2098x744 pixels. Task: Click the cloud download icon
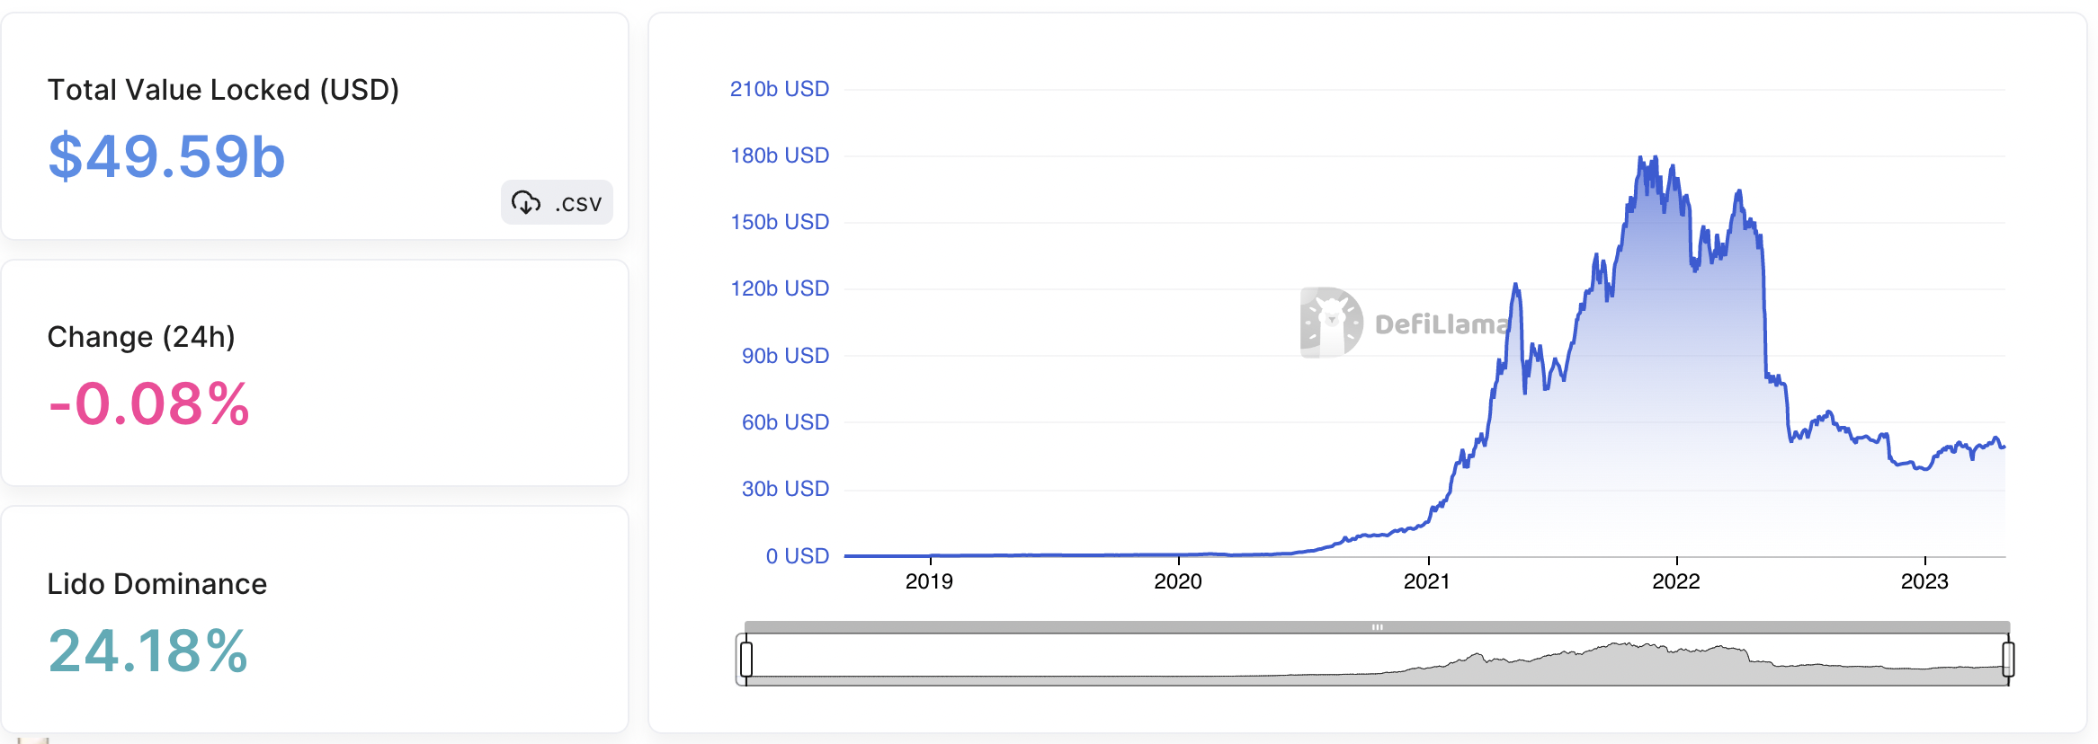click(x=526, y=203)
